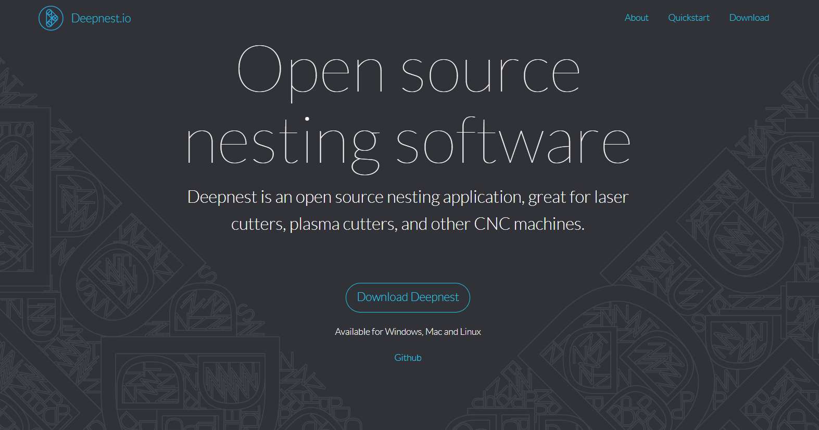Click the Deepnest circular logo icon
Viewport: 819px width, 430px height.
coord(51,18)
